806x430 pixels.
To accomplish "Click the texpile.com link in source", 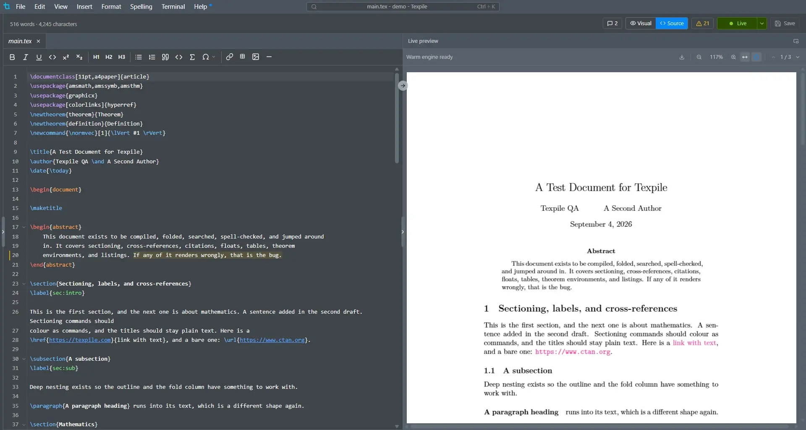I will [x=80, y=340].
